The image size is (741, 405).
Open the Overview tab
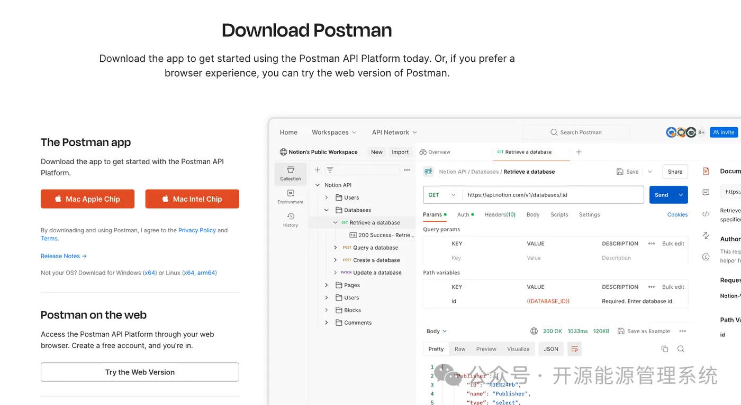(435, 152)
